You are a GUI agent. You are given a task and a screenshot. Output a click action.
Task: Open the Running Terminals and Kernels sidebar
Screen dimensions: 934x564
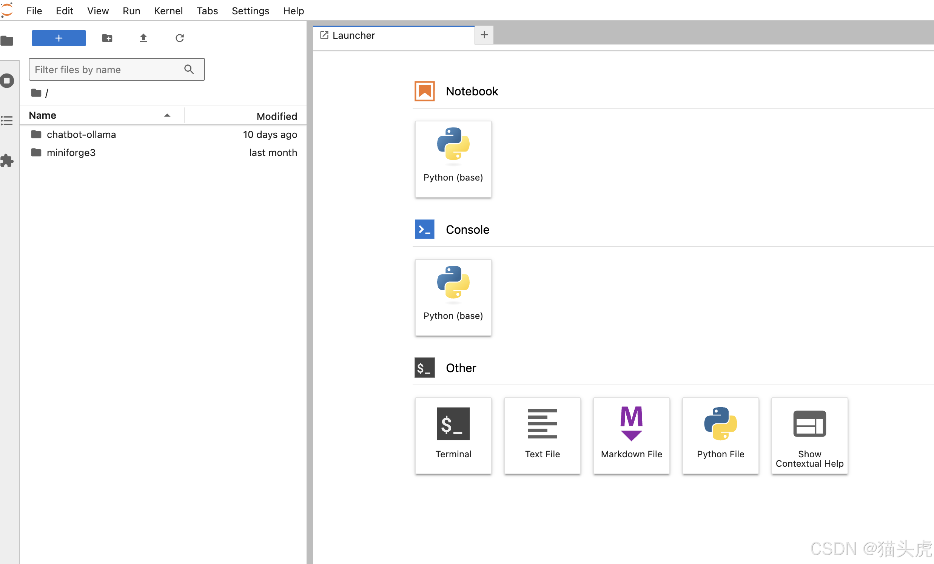pyautogui.click(x=7, y=81)
